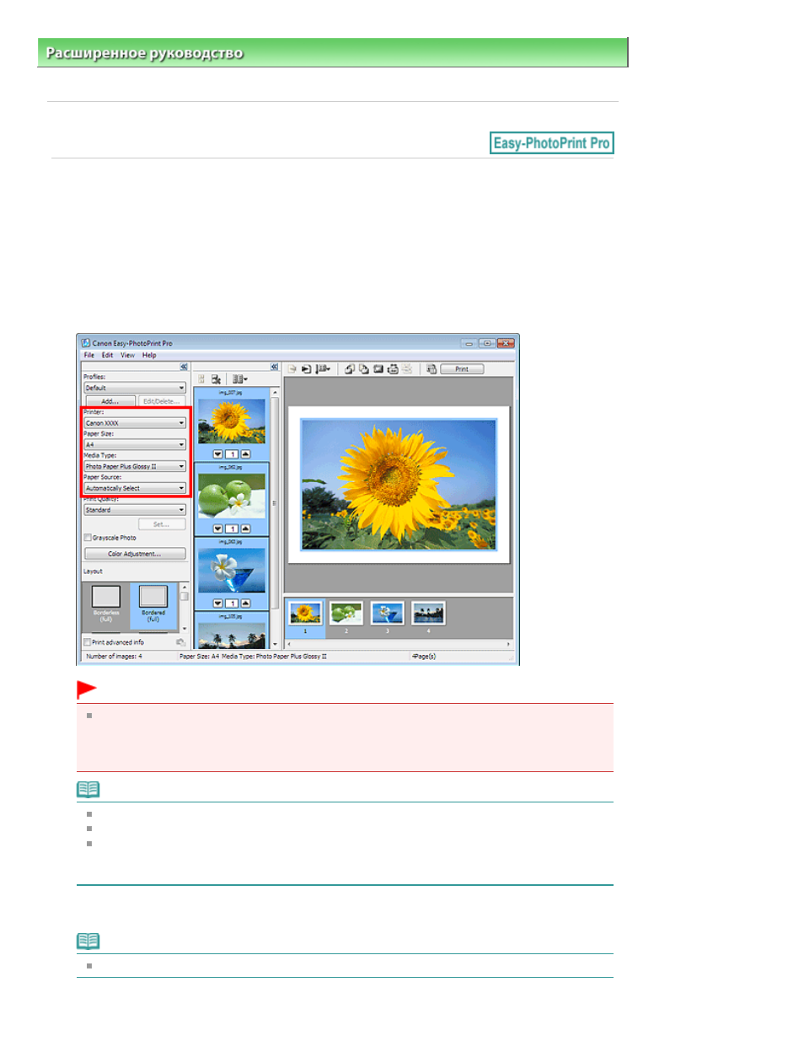Click the printer settings icon beside Print
804x1041 pixels.
(431, 368)
